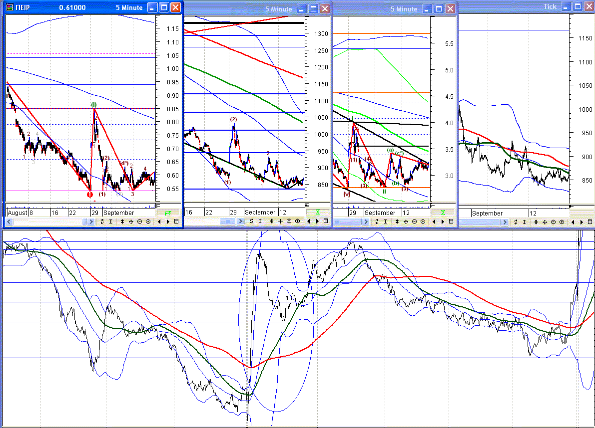The image size is (595, 428).
Task: Step back with left triangle in second 5 Minute window
Action: click(309, 221)
